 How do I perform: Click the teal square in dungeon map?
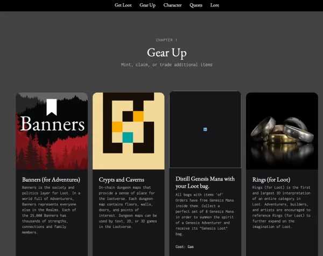(128, 137)
